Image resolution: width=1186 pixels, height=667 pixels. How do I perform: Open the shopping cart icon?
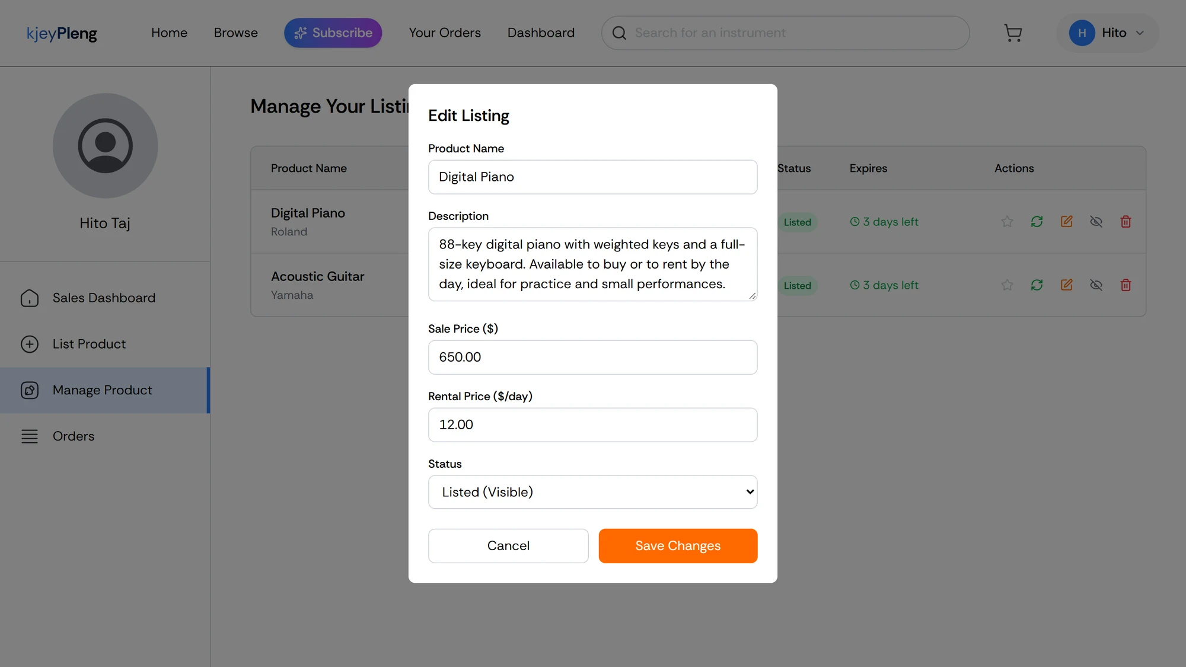[x=1013, y=33]
